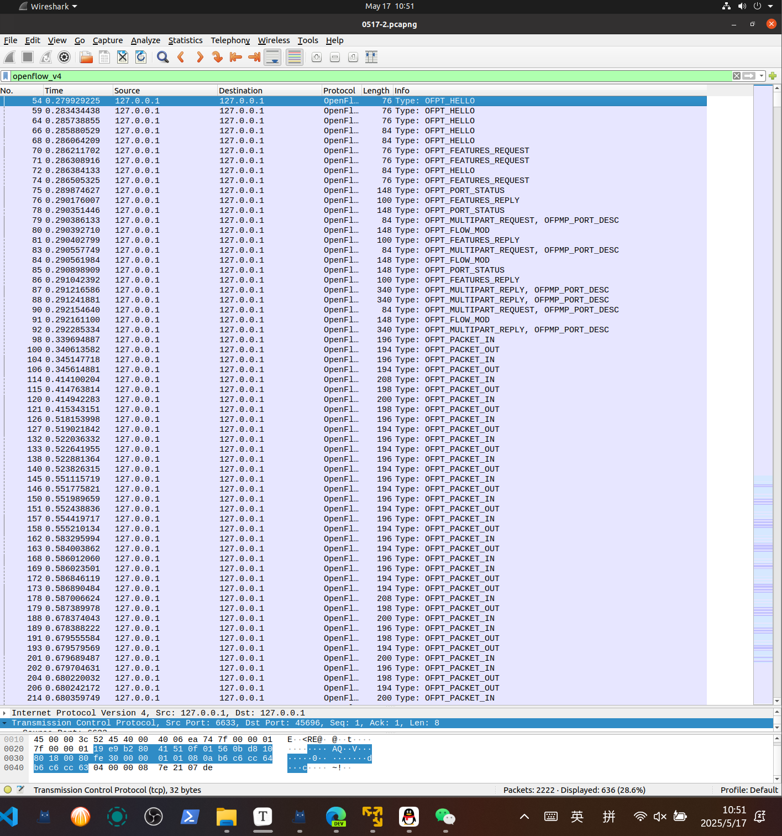The width and height of the screenshot is (782, 836).
Task: Click the Reload capture file icon
Action: click(x=141, y=57)
